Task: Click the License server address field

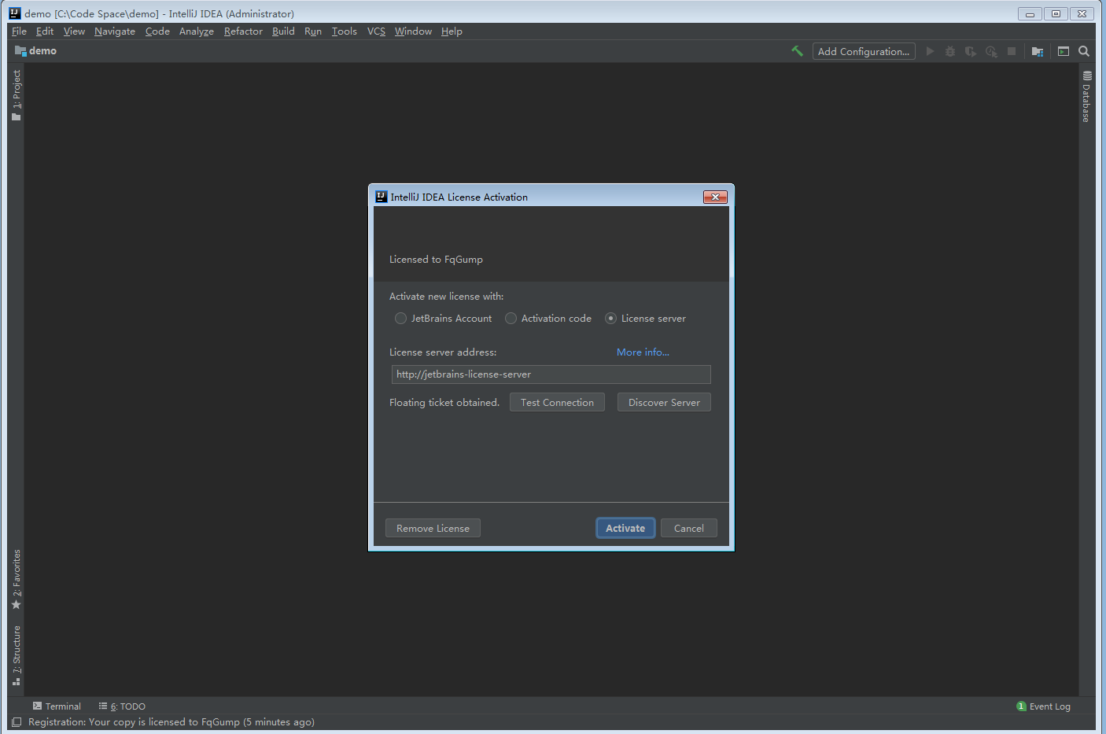Action: pos(551,374)
